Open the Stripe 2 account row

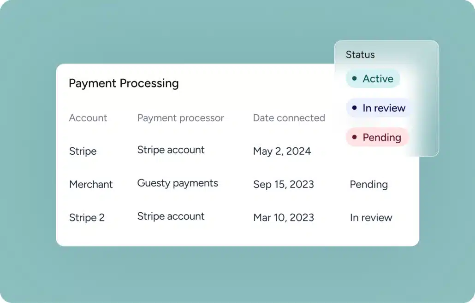click(87, 217)
